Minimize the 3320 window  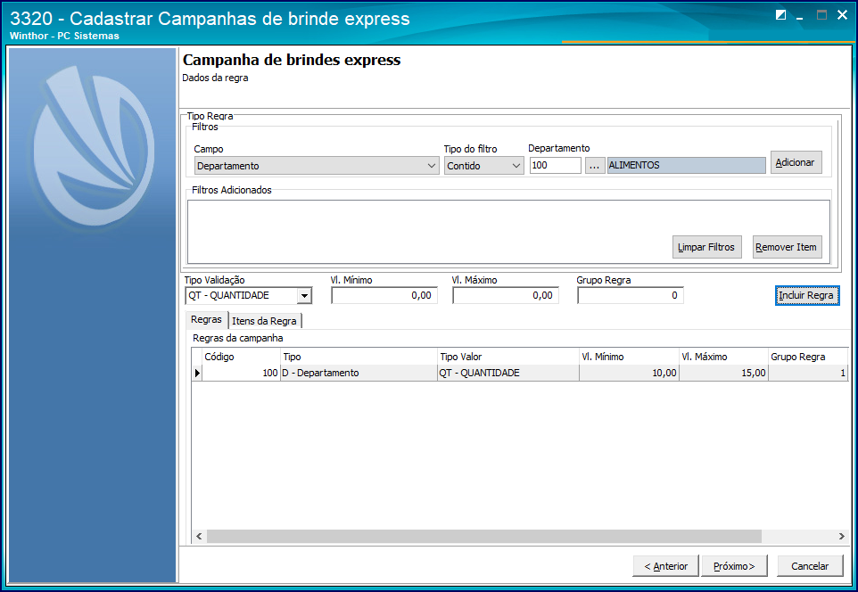(x=800, y=16)
